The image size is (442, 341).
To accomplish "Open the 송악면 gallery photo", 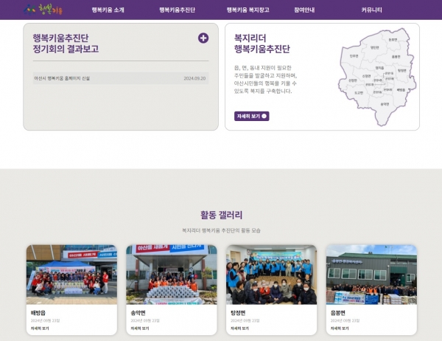I will pos(172,275).
